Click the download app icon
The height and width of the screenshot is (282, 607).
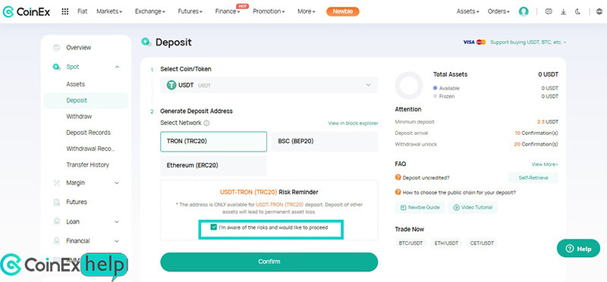pos(563,11)
